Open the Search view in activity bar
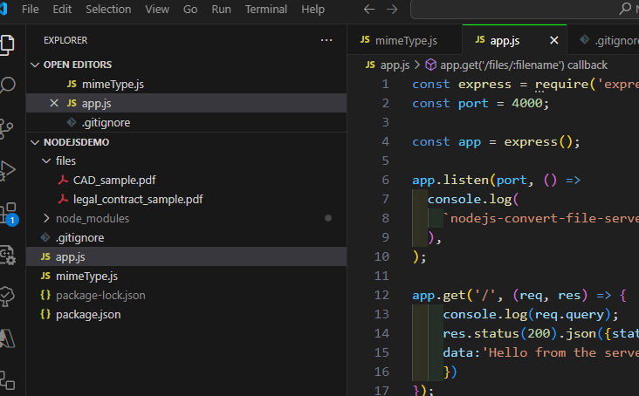The image size is (639, 396). tap(8, 85)
